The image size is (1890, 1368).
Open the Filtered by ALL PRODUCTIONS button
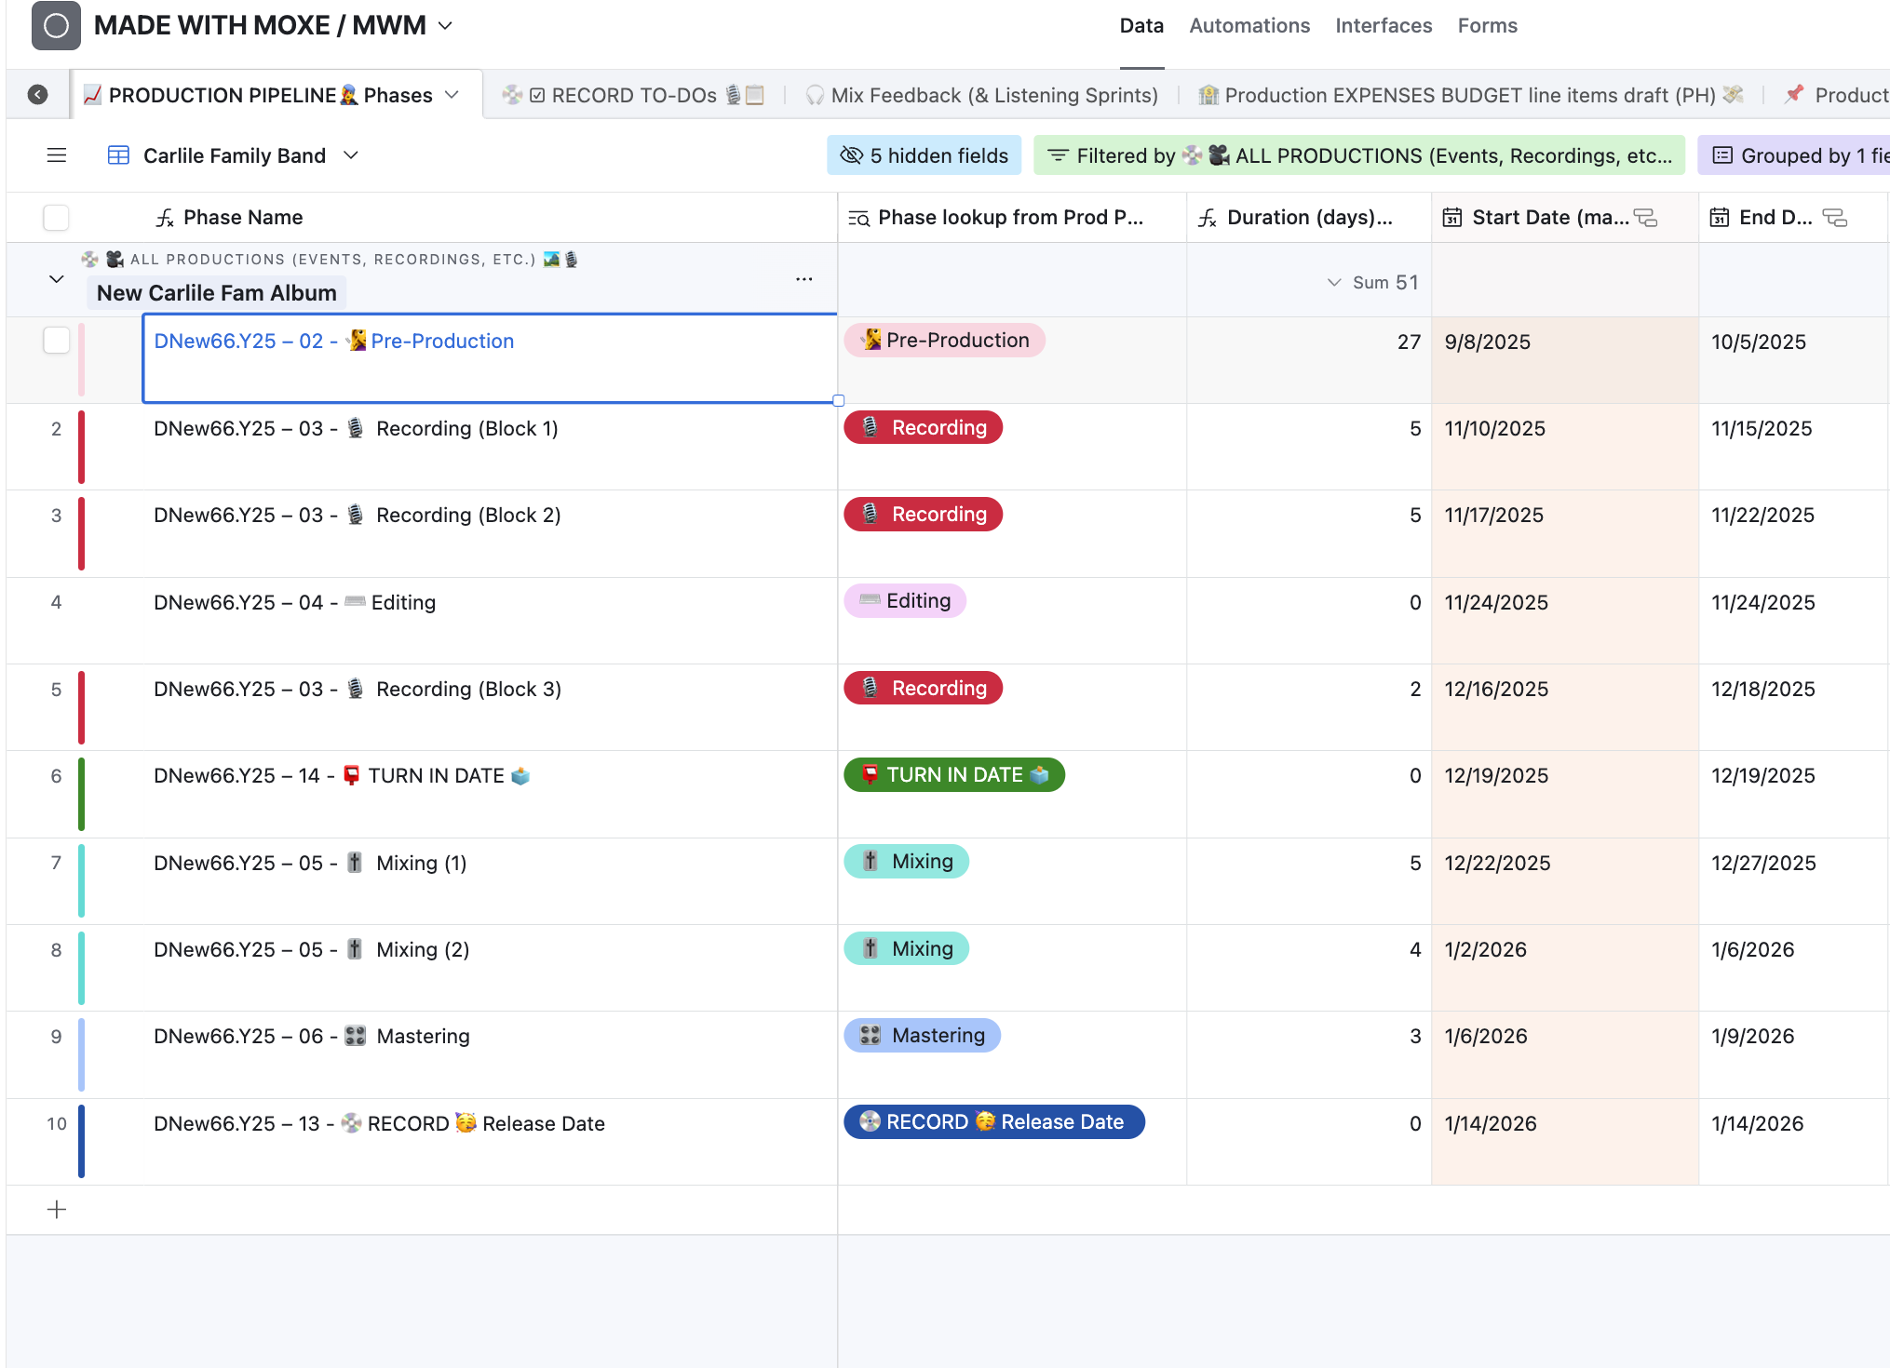click(x=1359, y=155)
